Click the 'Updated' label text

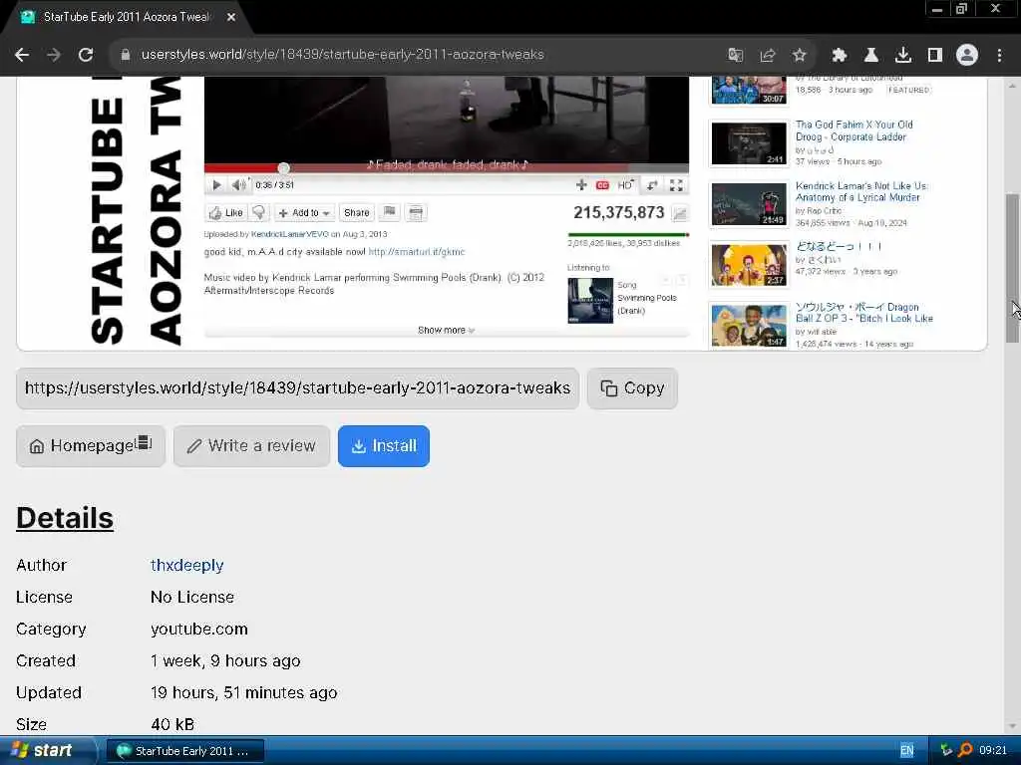49,693
